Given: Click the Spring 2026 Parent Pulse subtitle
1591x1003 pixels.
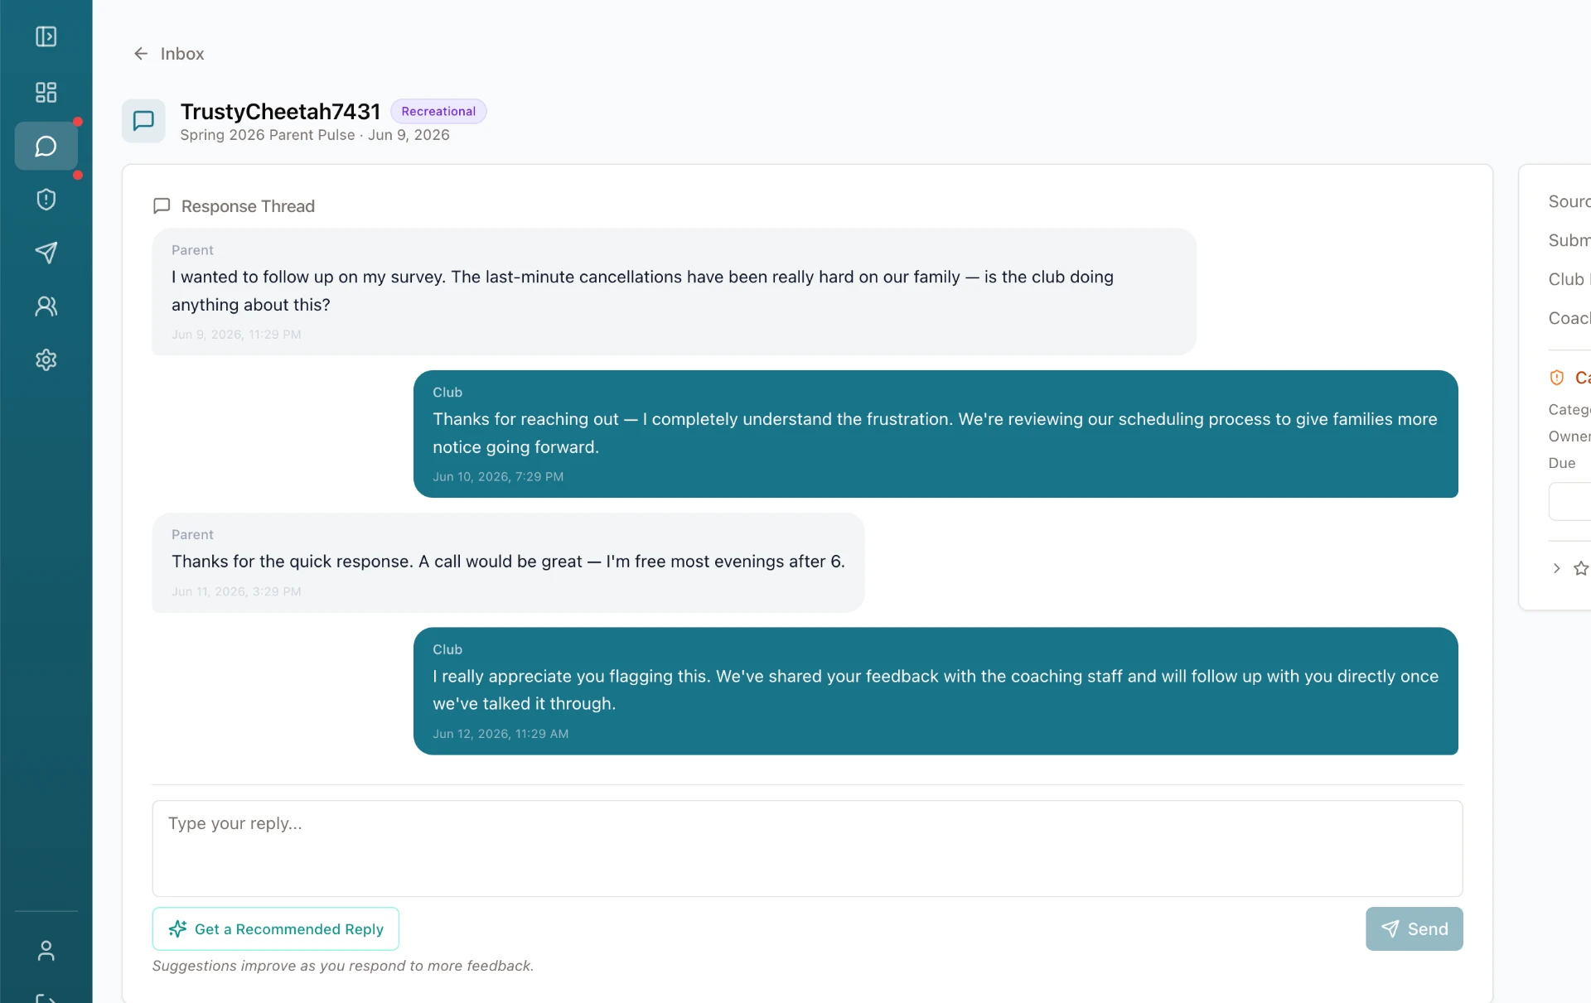Looking at the screenshot, I should pyautogui.click(x=315, y=135).
